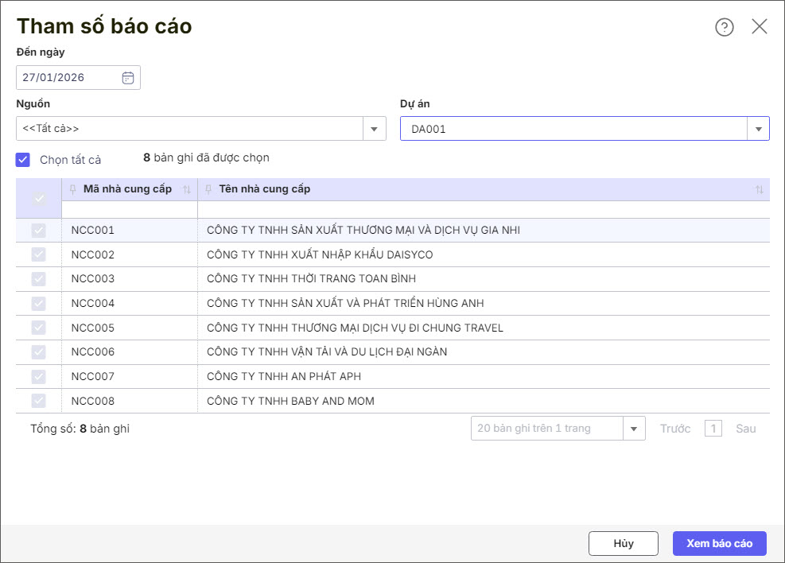Image resolution: width=785 pixels, height=563 pixels.
Task: Sort by Tên nhà cung cấp column
Action: 759,190
